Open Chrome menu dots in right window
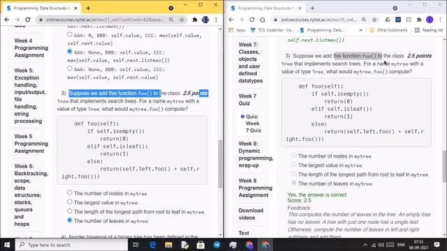The height and width of the screenshot is (251, 447). [x=441, y=20]
